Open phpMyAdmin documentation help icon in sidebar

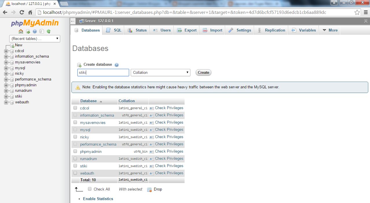(35, 31)
